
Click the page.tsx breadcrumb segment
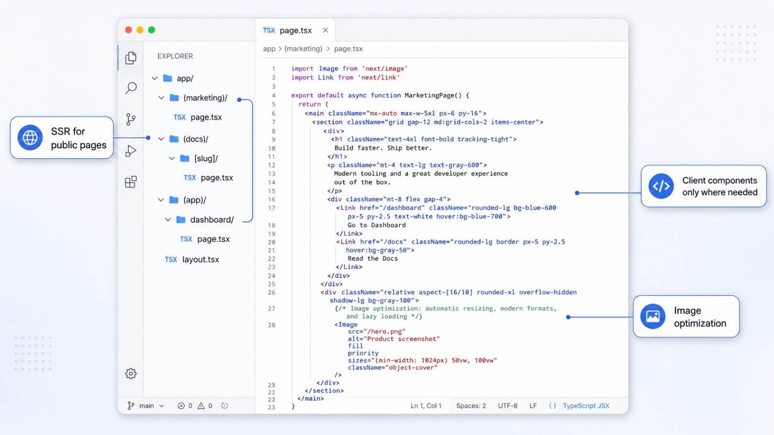(x=348, y=49)
